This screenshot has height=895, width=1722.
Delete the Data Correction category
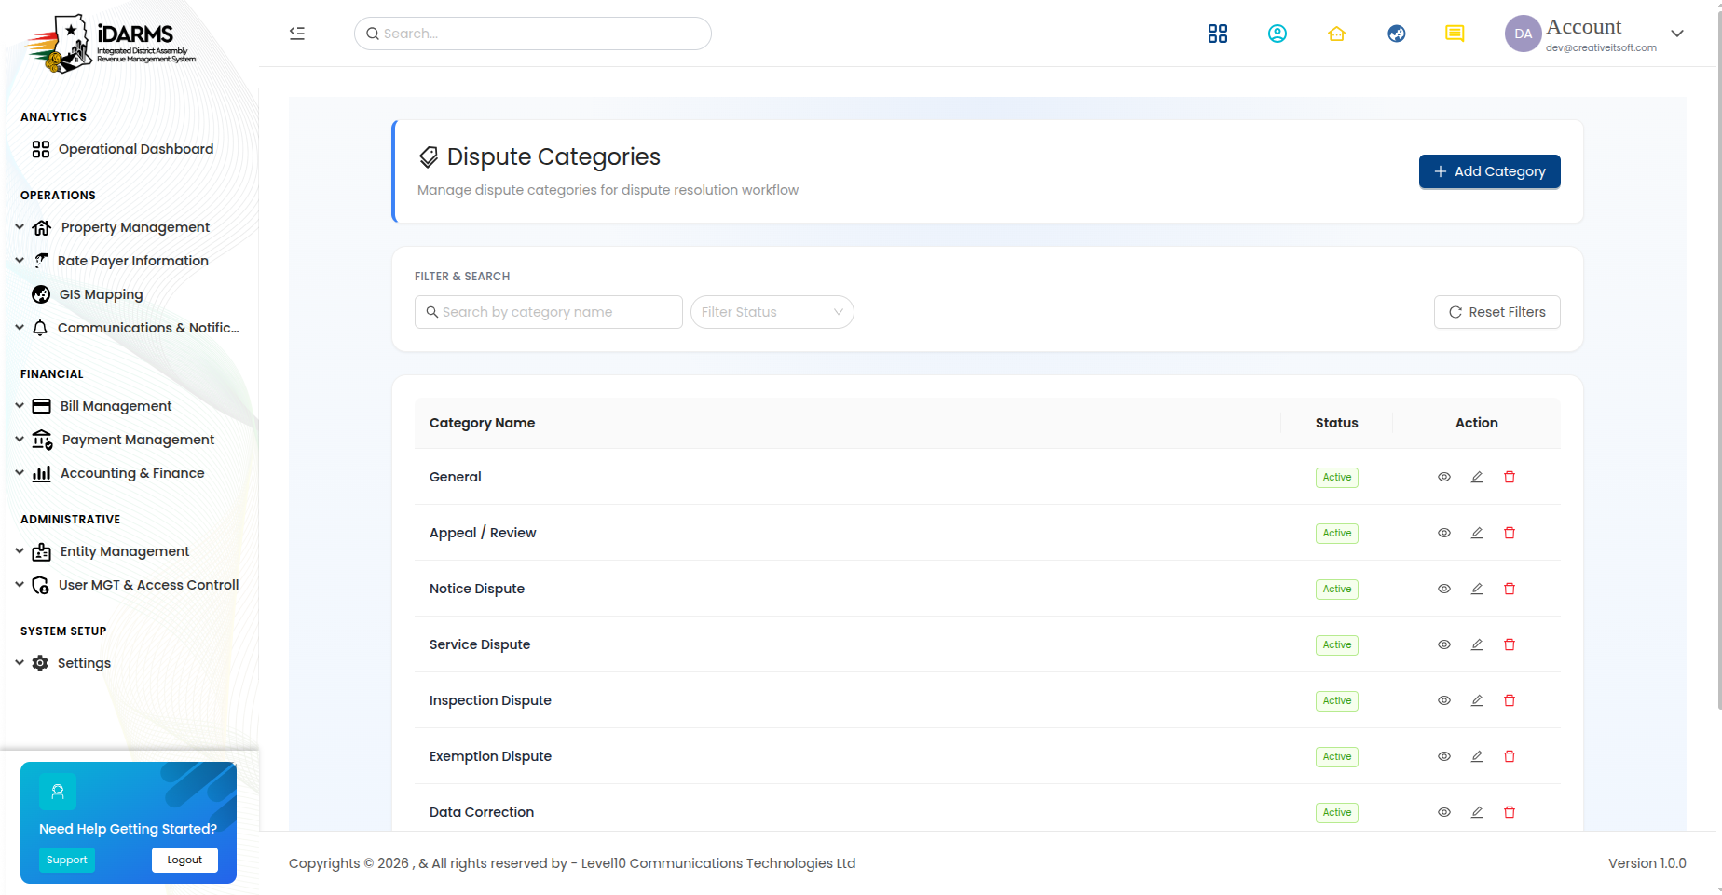point(1510,812)
